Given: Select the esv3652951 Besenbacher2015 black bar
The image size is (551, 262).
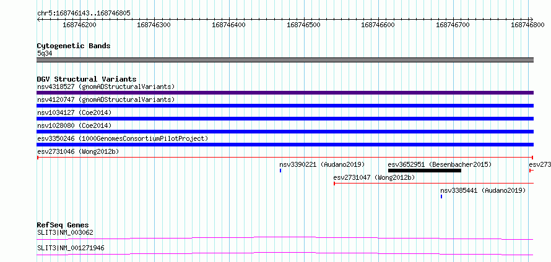Looking at the screenshot, I should click(x=425, y=171).
